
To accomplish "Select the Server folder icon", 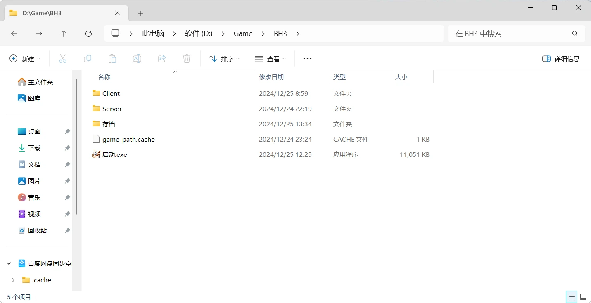I will pos(96,109).
